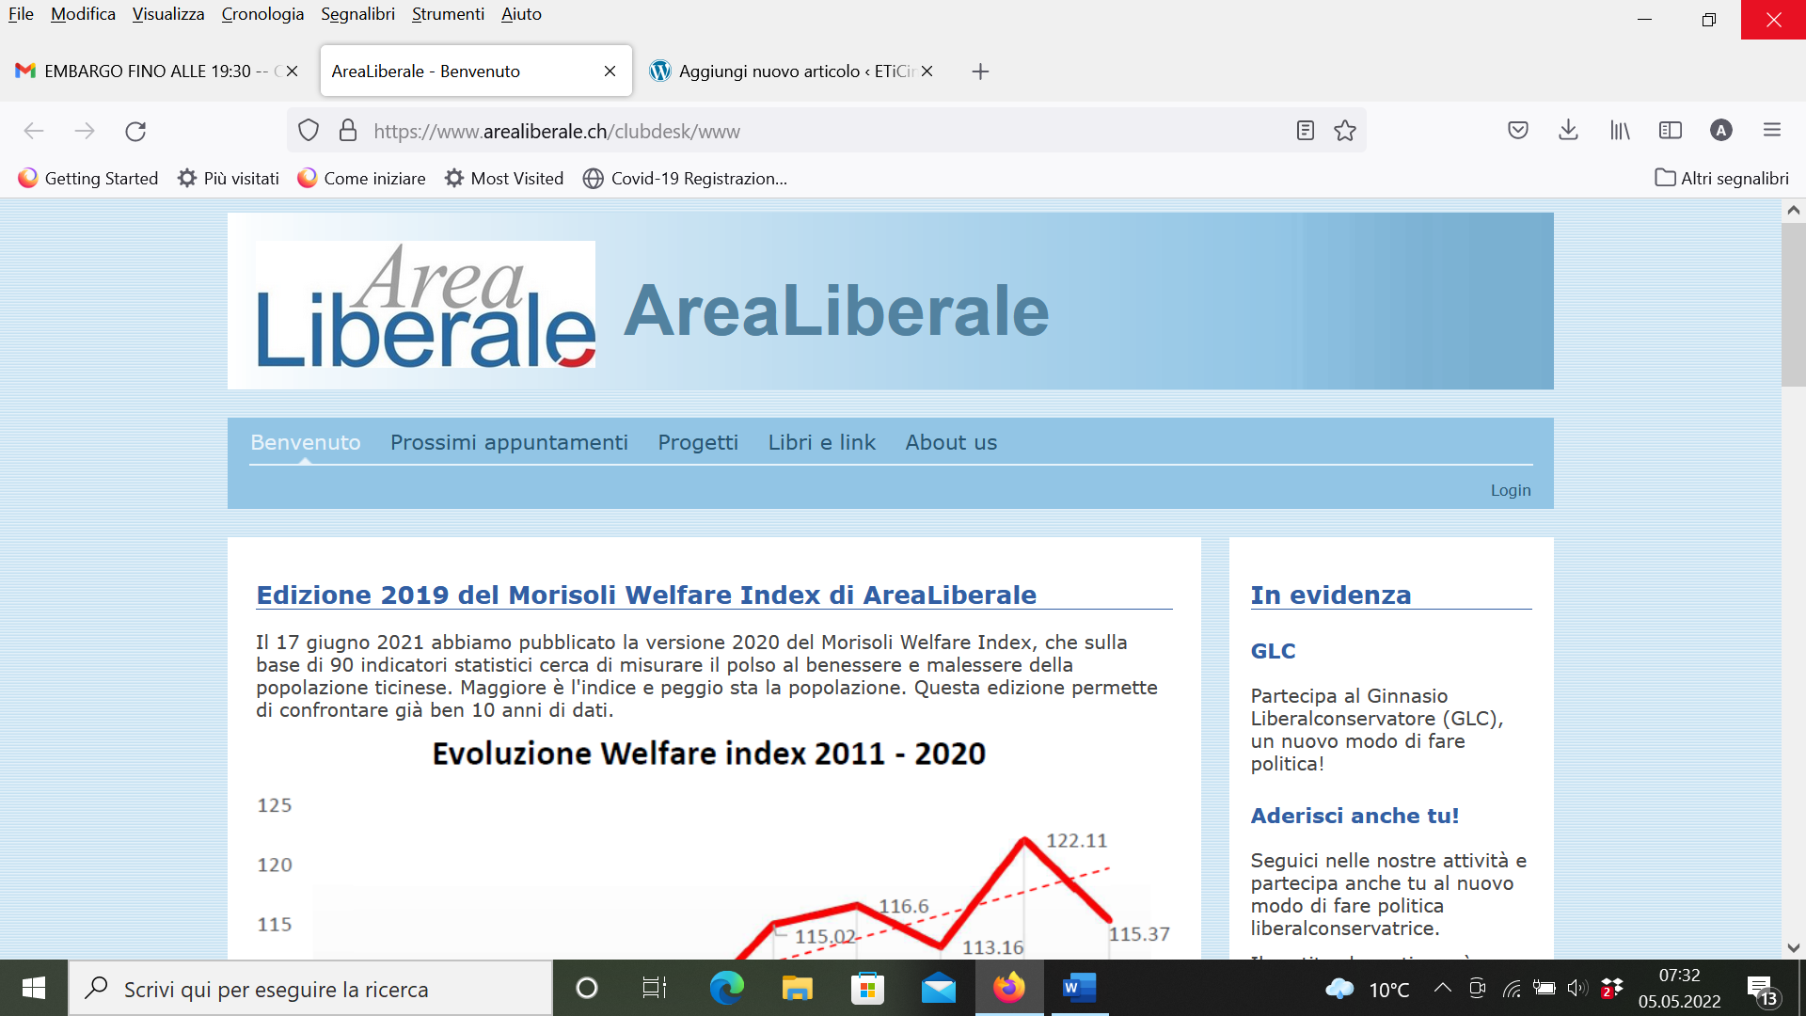Image resolution: width=1806 pixels, height=1016 pixels.
Task: Open Covid-19 Registrazion... bookmark
Action: 685,179
